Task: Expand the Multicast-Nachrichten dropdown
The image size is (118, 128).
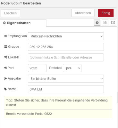Action: pos(66,36)
